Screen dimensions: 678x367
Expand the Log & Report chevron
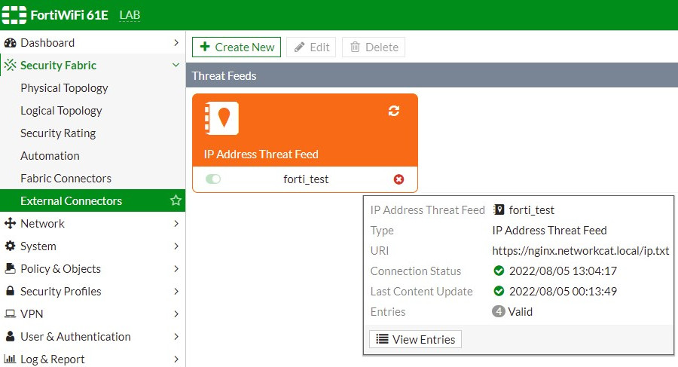pos(176,359)
